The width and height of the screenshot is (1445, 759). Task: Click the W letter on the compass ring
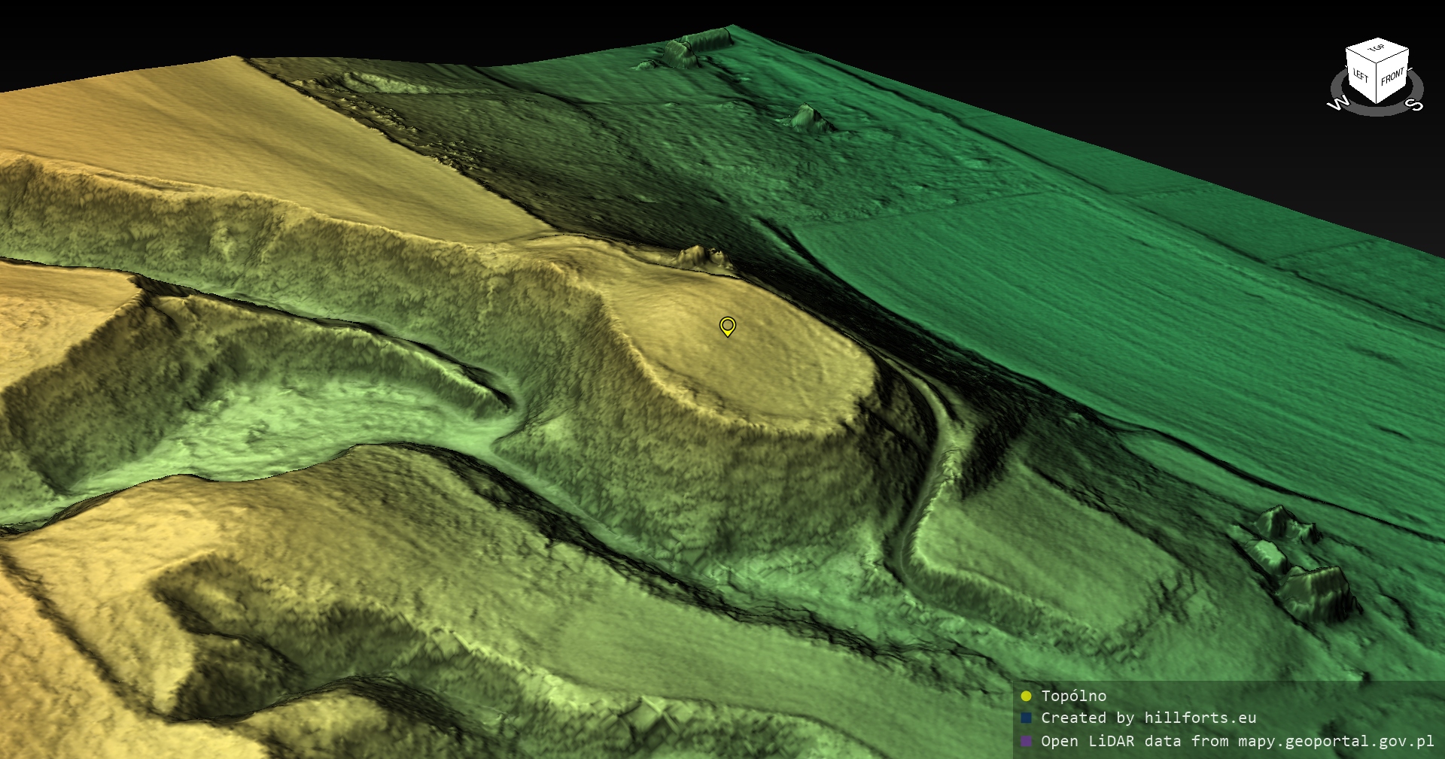[x=1337, y=104]
